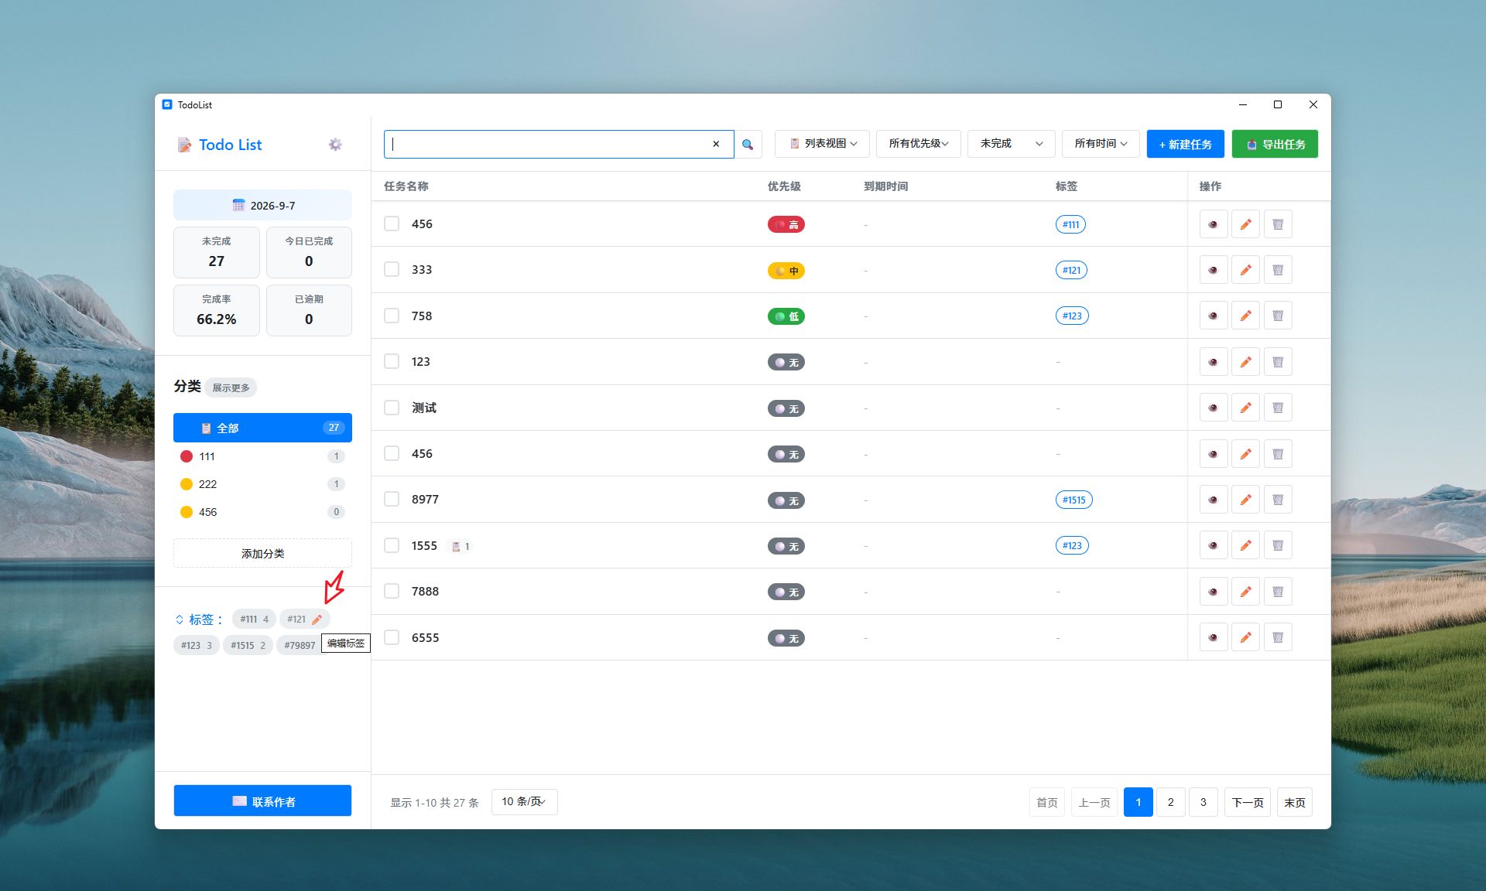Click 添加分类 to add category
This screenshot has width=1486, height=891.
262,554
